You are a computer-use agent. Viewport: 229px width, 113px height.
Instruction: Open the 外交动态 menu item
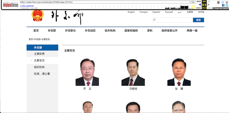pos(90,31)
